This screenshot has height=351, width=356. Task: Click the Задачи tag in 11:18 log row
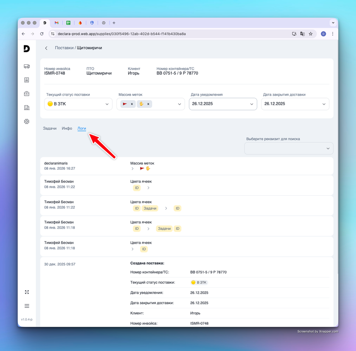164,229
